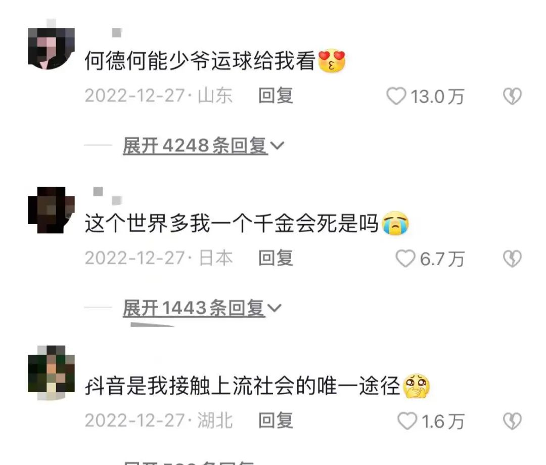The height and width of the screenshot is (465, 546).
Task: Select comment text 何德何能少爷运球给我看
Action: [200, 61]
